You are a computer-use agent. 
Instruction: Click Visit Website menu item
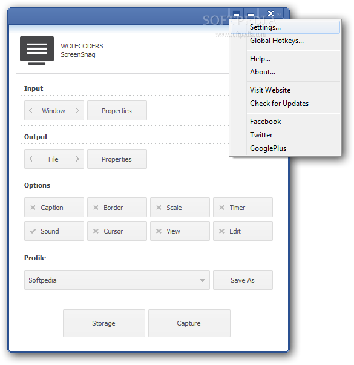click(x=285, y=90)
